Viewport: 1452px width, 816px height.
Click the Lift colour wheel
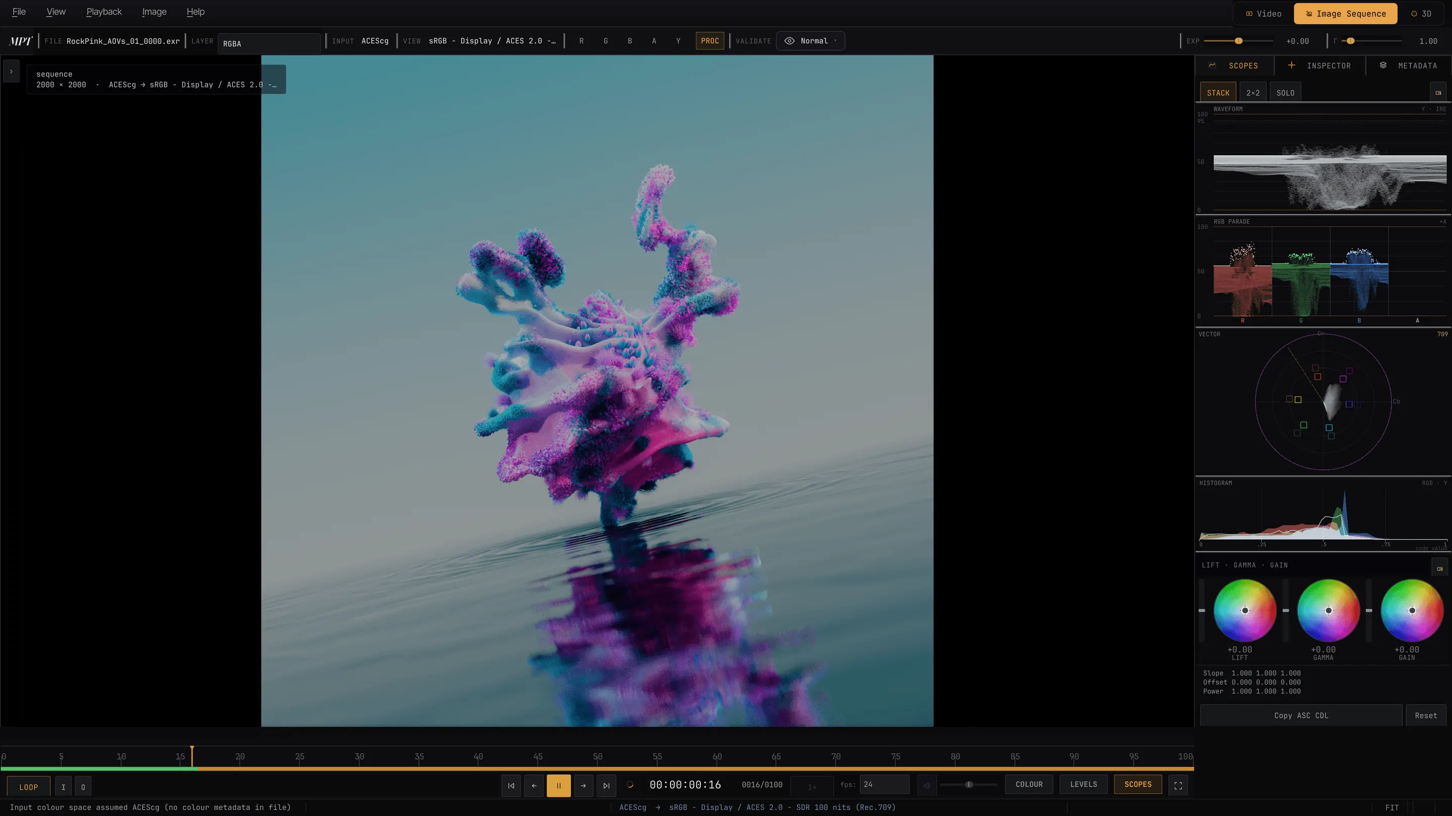pyautogui.click(x=1245, y=610)
